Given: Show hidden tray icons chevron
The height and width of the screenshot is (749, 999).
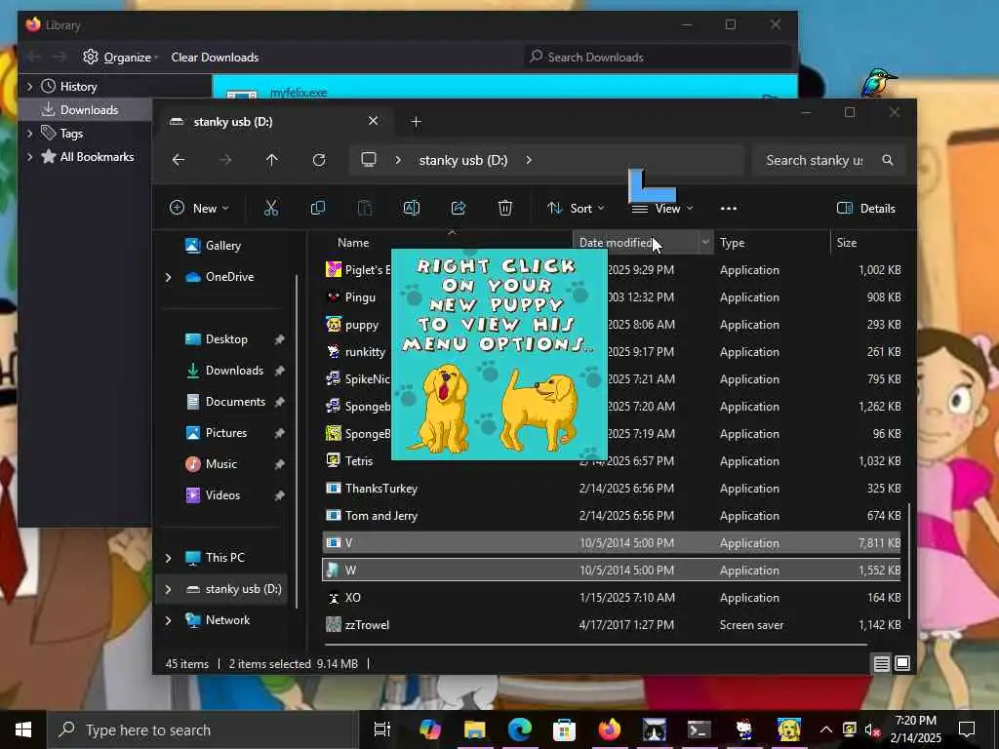Looking at the screenshot, I should [x=825, y=729].
